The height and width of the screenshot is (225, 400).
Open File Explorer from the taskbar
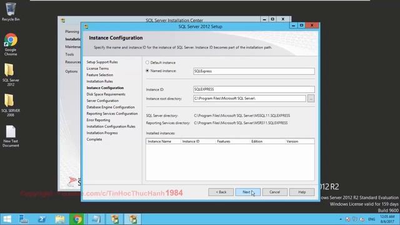pyautogui.click(x=60, y=219)
